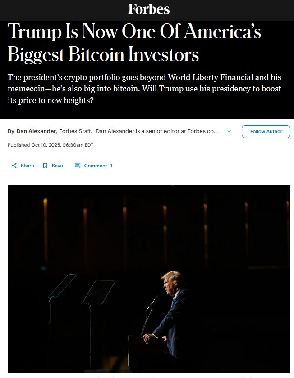The width and height of the screenshot is (294, 378).
Task: Click the Share text label
Action: [x=27, y=166]
